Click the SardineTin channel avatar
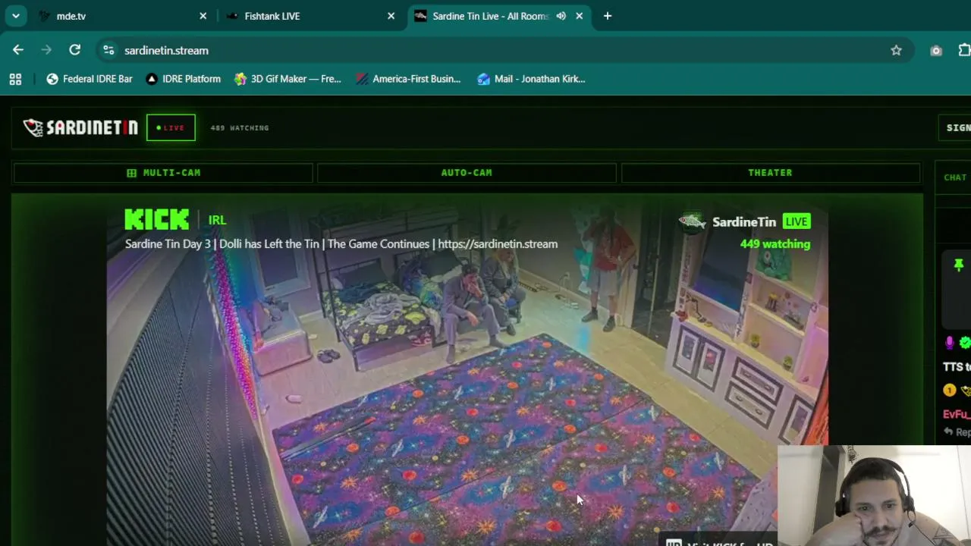Screen dimensions: 971x546 point(691,221)
